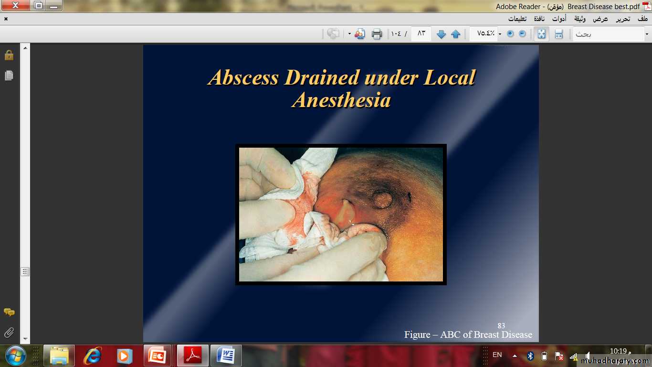Open the dropdown arrow beside the collaborate icon
The width and height of the screenshot is (652, 367).
(349, 34)
